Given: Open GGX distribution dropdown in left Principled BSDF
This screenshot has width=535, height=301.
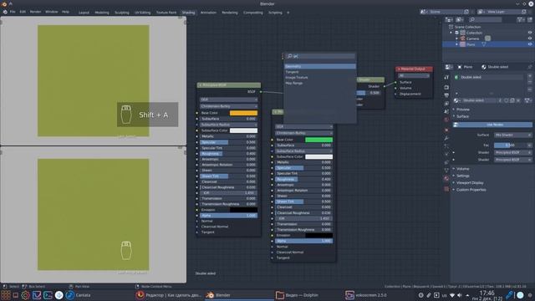Looking at the screenshot, I should pyautogui.click(x=228, y=99).
